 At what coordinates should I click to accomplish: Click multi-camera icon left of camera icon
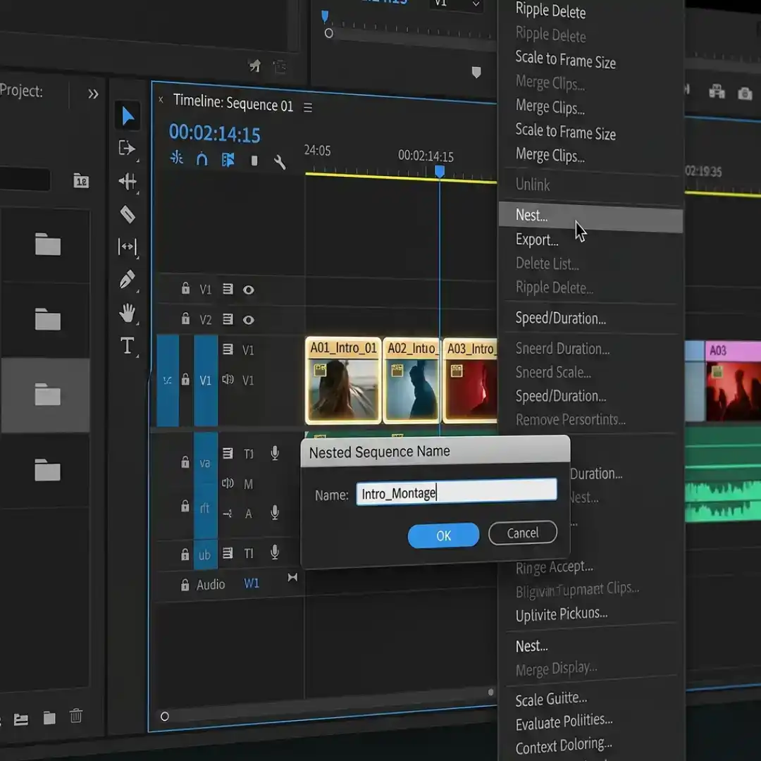click(717, 91)
